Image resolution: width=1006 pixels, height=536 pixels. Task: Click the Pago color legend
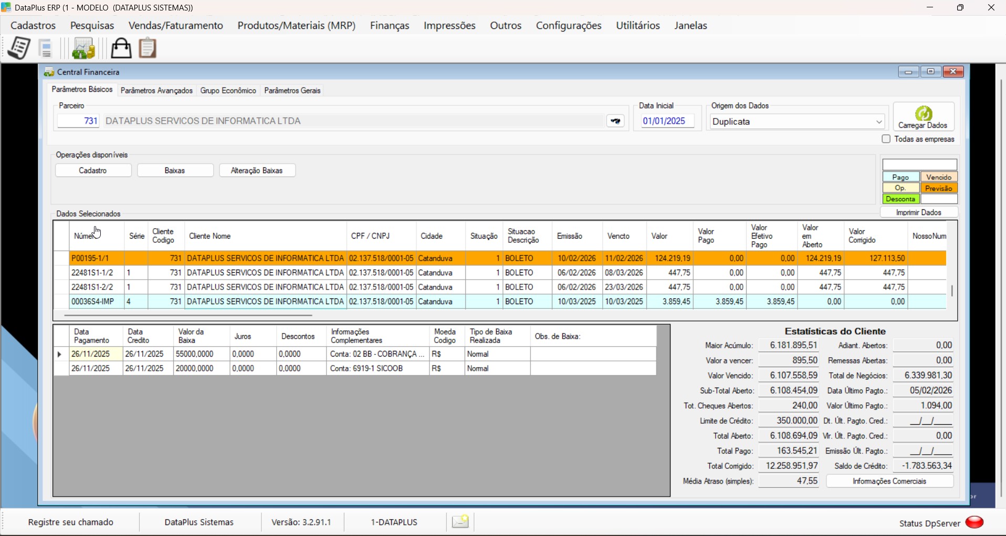(901, 177)
